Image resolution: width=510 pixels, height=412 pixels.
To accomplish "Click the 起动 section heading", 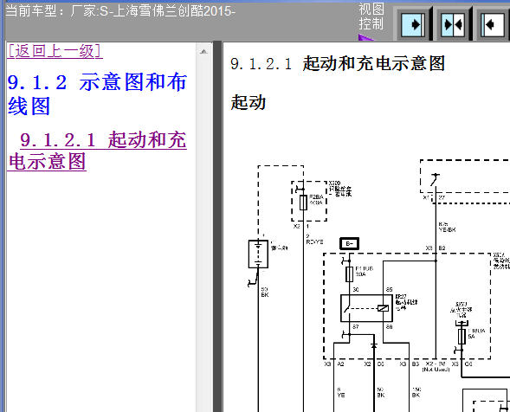I will [249, 102].
